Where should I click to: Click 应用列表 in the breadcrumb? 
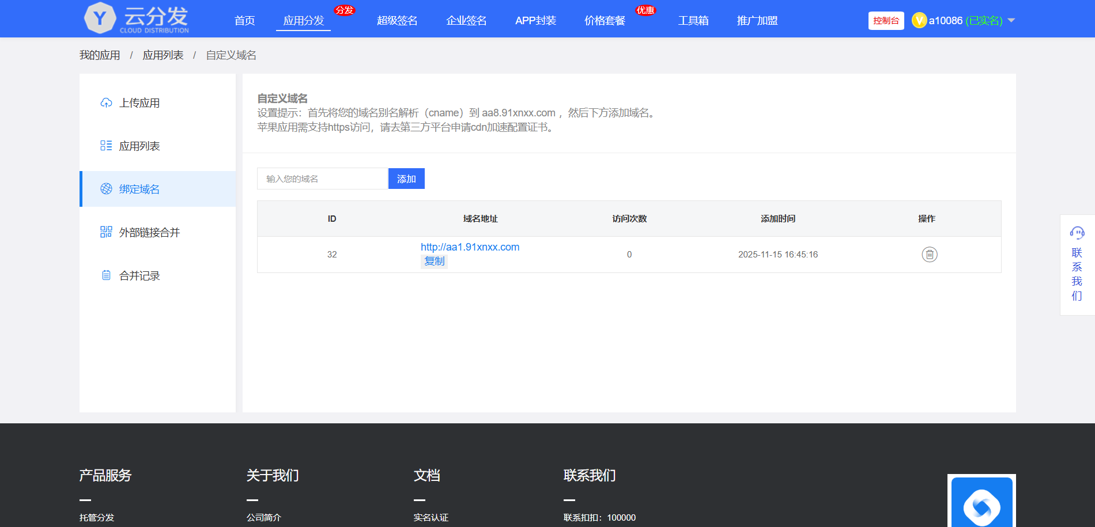[x=163, y=55]
